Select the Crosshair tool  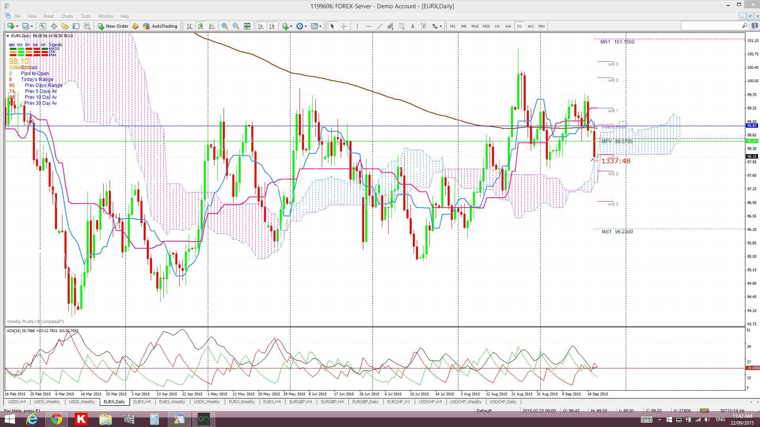pos(344,26)
